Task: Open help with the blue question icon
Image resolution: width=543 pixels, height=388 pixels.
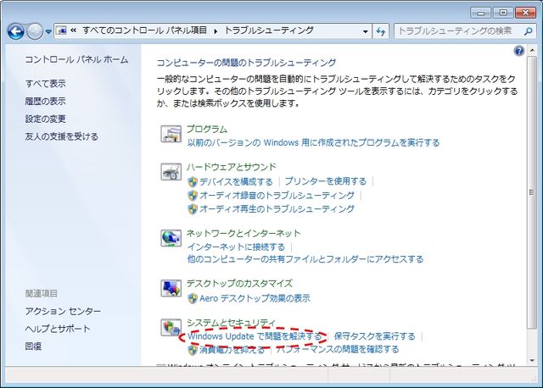Action: coord(518,51)
